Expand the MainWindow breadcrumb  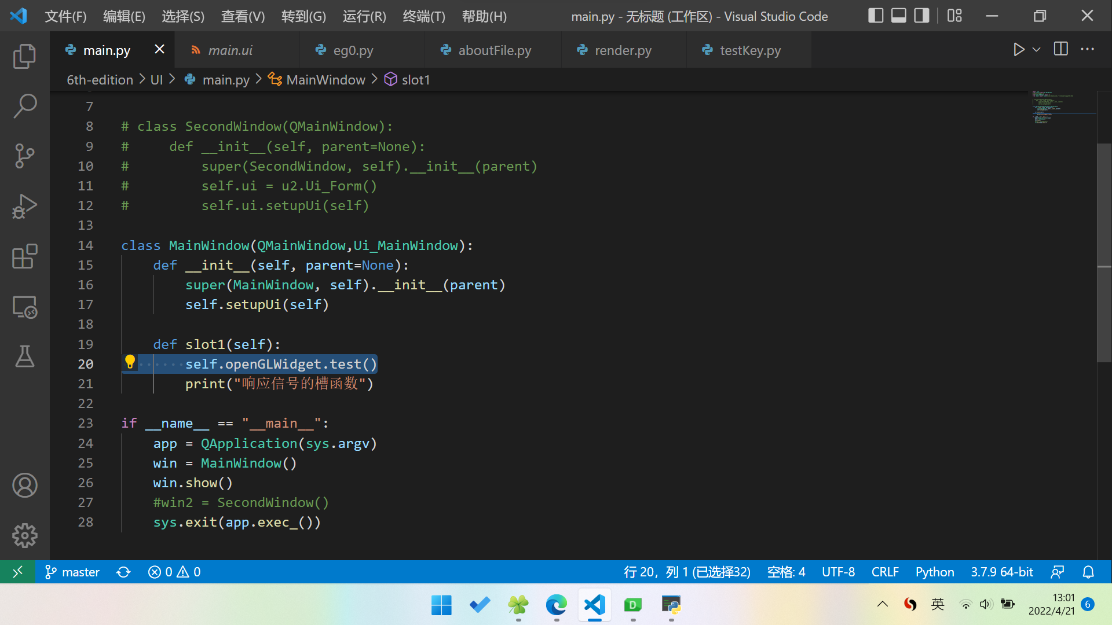click(325, 80)
